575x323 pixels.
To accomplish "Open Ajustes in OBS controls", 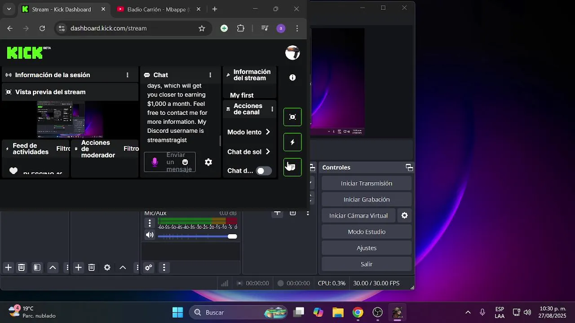I will (367, 248).
